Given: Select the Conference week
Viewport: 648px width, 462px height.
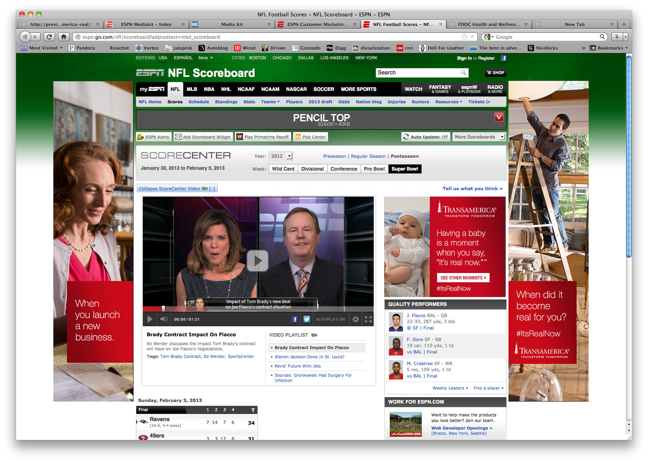Looking at the screenshot, I should point(344,169).
